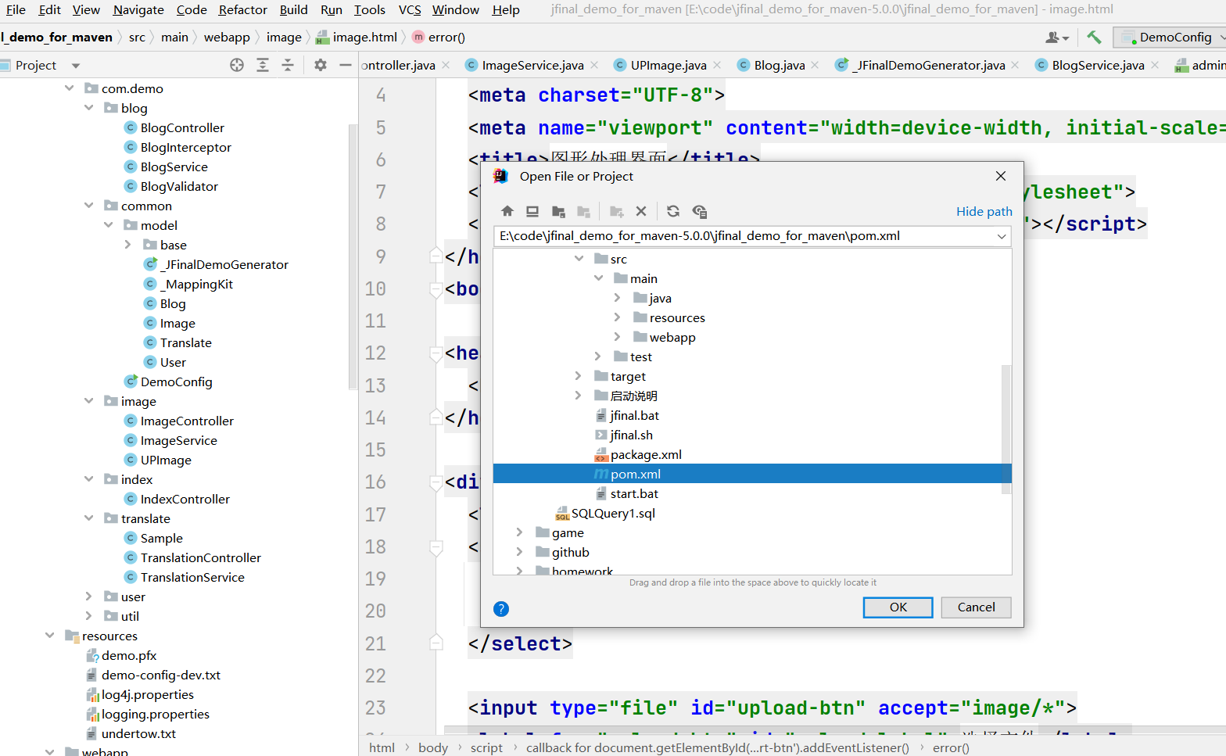Click the Project directory icon in dialog
The height and width of the screenshot is (756, 1226).
point(558,211)
